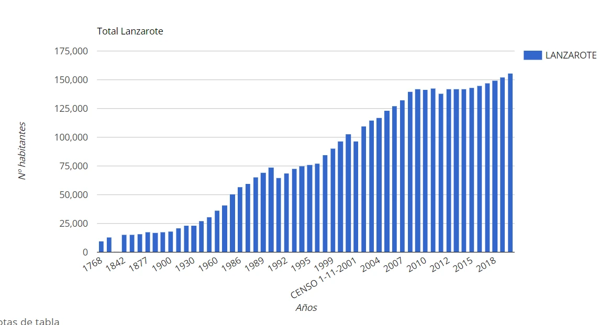Click the 'Nº habitantes' y-axis title
Image resolution: width=610 pixels, height=325 pixels.
tap(23, 152)
